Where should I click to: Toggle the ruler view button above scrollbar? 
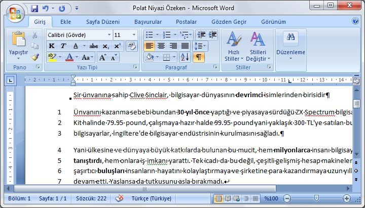point(356,81)
